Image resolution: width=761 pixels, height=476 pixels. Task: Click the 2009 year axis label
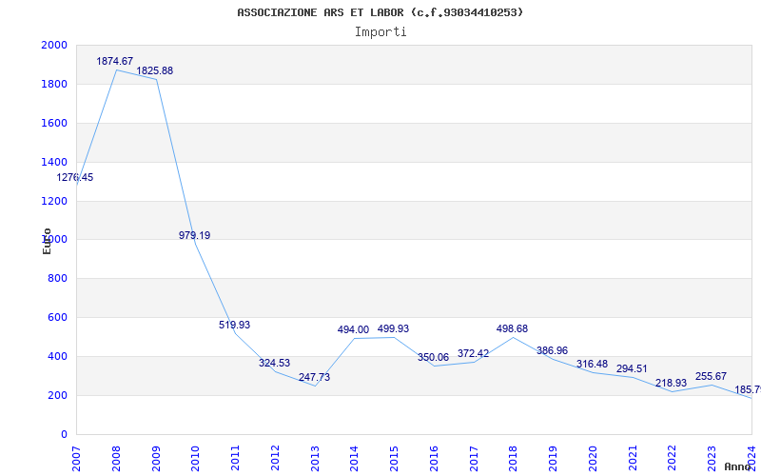pyautogui.click(x=156, y=459)
